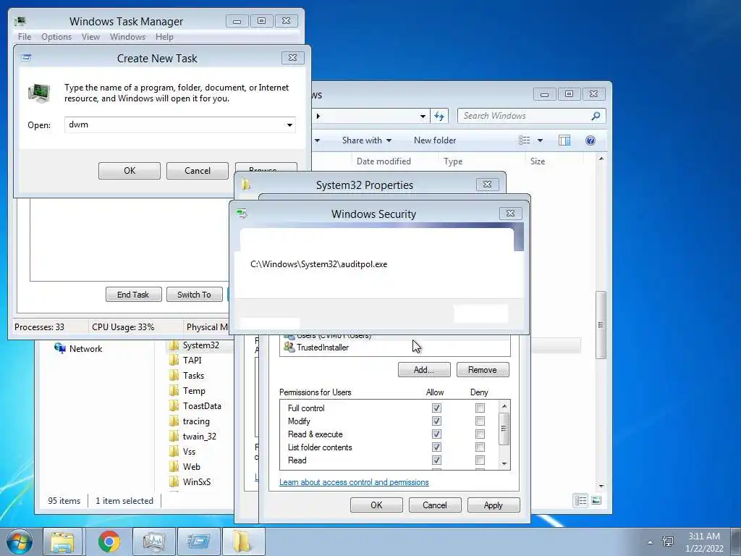Open the Start menu orb
741x556 pixels.
coord(20,542)
